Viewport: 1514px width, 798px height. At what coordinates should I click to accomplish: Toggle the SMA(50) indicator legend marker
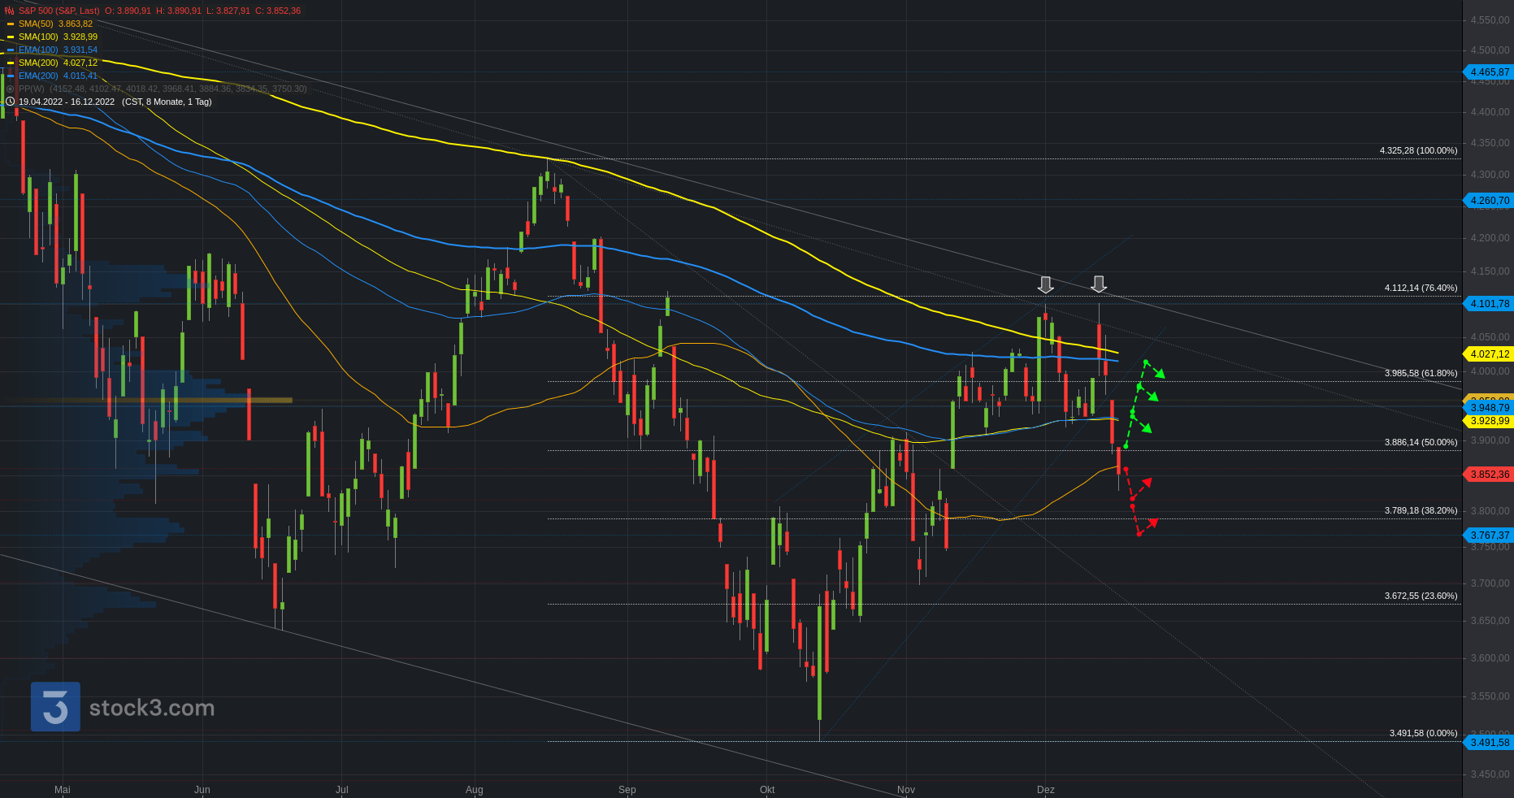(11, 24)
